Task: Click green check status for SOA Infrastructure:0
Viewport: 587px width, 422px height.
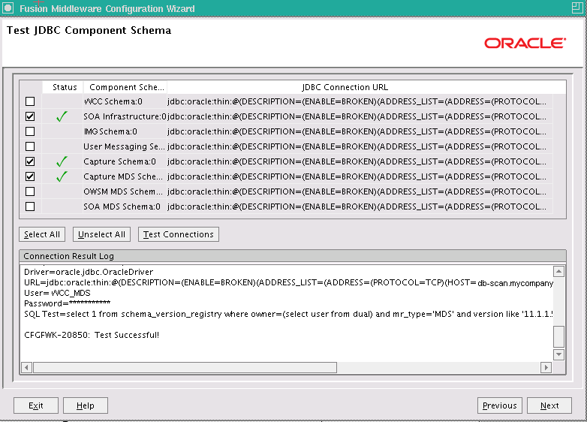Action: [x=62, y=116]
